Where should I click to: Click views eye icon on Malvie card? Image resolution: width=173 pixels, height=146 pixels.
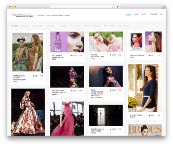point(110,55)
